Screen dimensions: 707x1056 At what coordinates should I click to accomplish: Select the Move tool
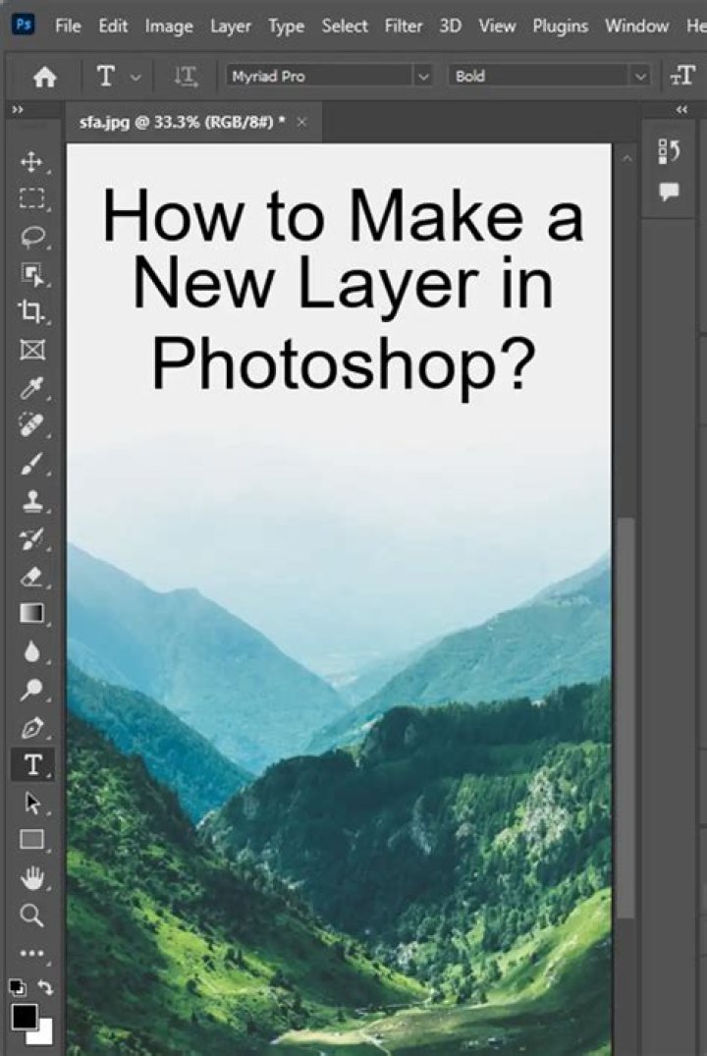click(x=31, y=161)
